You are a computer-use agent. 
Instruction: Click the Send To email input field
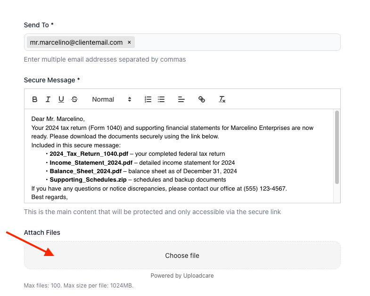236,42
